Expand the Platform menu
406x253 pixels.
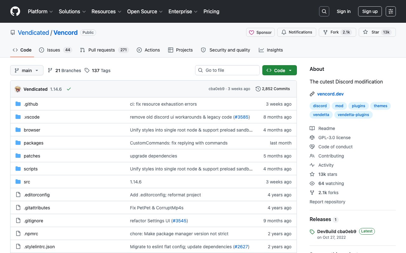41,11
